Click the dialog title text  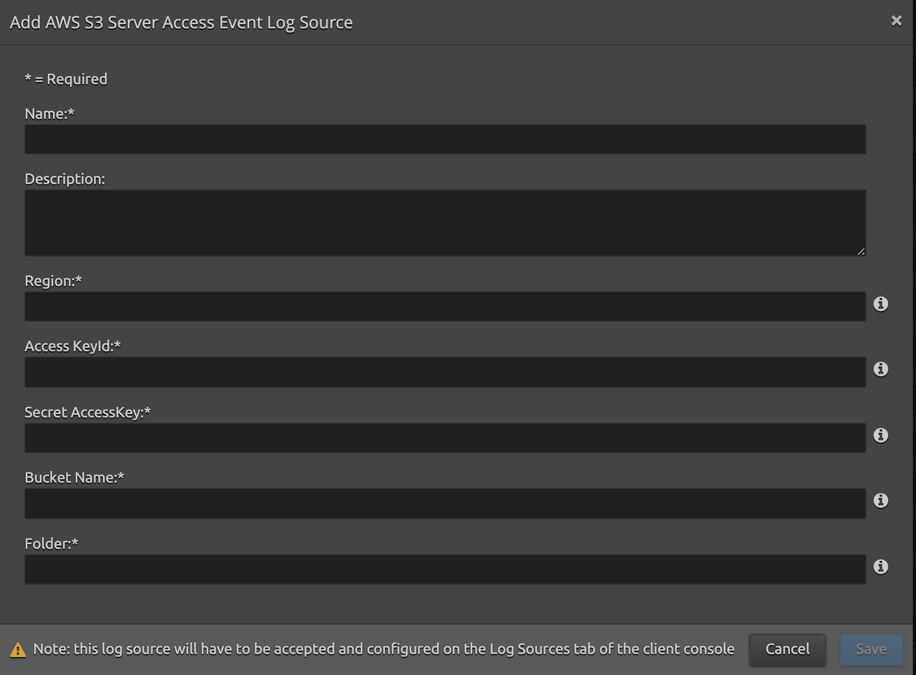pyautogui.click(x=181, y=23)
